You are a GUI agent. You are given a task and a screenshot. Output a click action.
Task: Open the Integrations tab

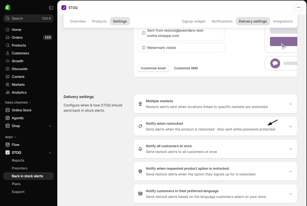click(x=283, y=21)
